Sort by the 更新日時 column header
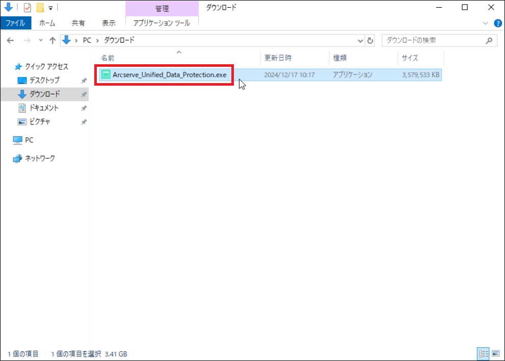The width and height of the screenshot is (505, 361). (x=278, y=58)
